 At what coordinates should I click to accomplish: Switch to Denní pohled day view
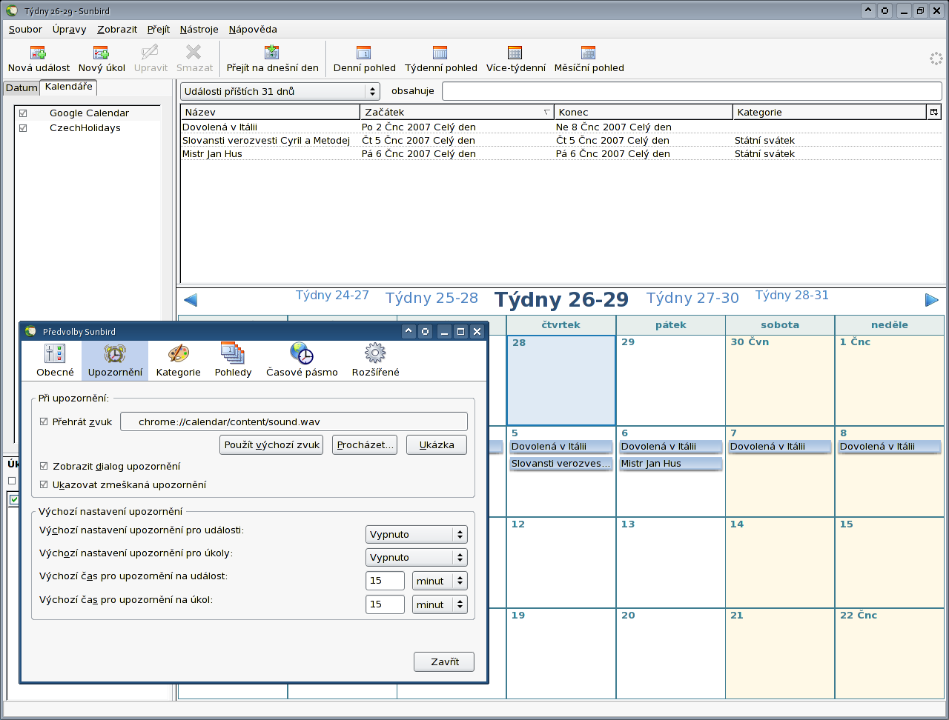[x=364, y=53]
